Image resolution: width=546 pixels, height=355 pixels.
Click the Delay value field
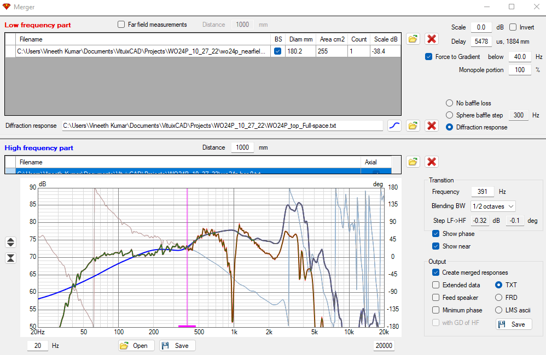481,42
